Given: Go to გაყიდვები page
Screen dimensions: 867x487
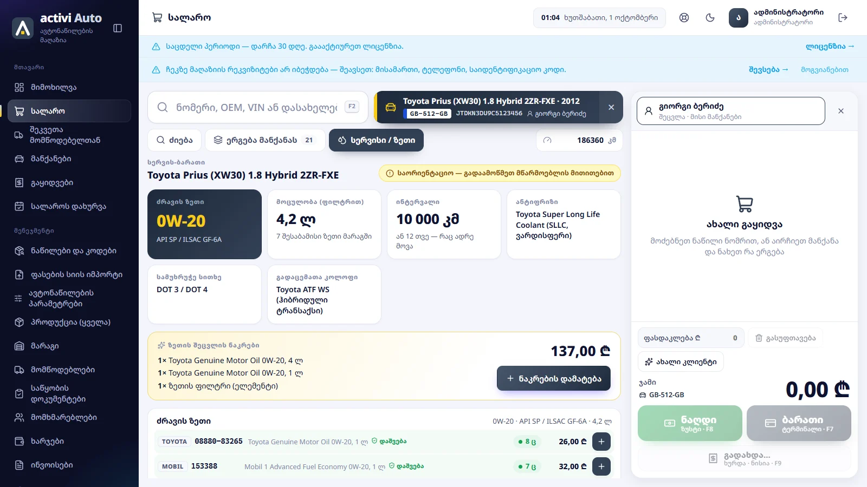Looking at the screenshot, I should point(69,182).
